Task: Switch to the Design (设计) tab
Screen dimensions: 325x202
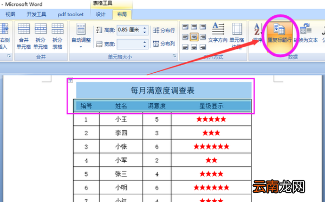Action: [x=101, y=14]
